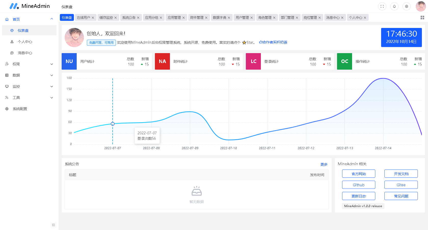Close the 系统公告 tab
Image resolution: width=428 pixels, height=230 pixels.
[138, 18]
